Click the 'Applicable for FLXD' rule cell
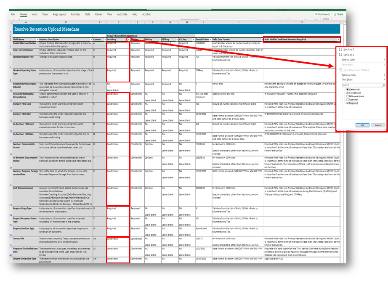 point(302,260)
